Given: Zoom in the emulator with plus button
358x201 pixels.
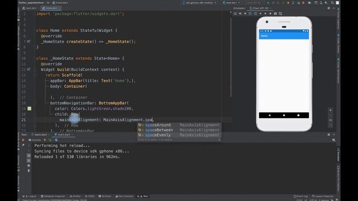Looking at the screenshot, I should (331, 111).
